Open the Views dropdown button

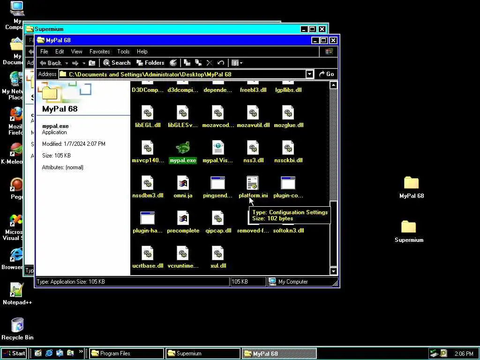[237, 63]
